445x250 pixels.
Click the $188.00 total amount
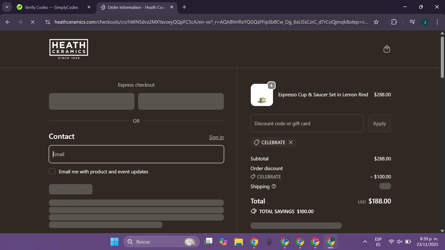click(x=380, y=201)
